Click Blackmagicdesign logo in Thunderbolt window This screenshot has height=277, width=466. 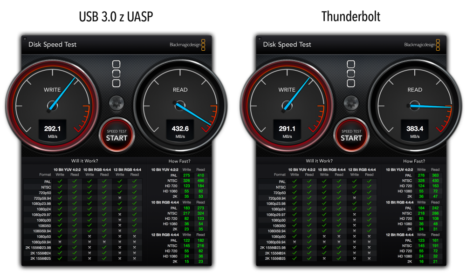click(x=422, y=45)
